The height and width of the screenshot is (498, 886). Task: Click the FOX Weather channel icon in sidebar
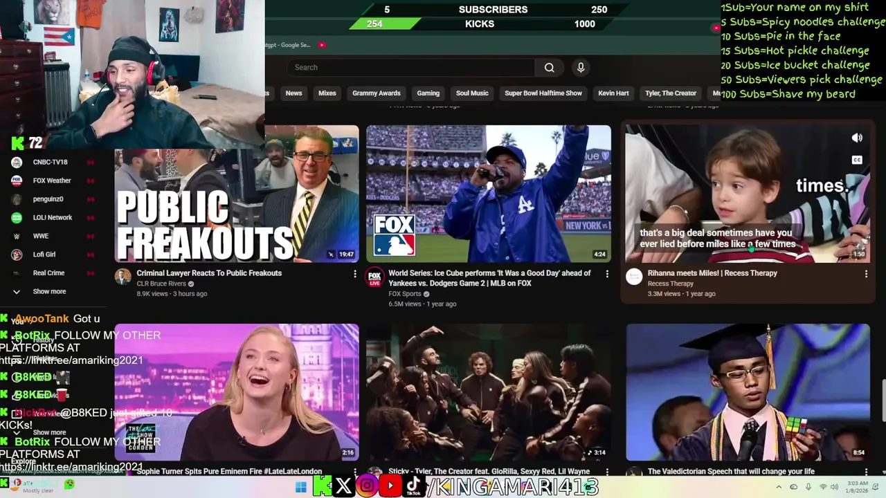coord(17,181)
